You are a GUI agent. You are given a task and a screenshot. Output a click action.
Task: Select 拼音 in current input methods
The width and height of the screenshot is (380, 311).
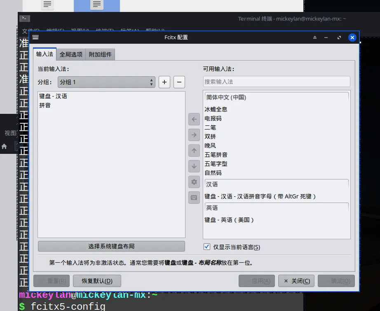tap(111, 105)
